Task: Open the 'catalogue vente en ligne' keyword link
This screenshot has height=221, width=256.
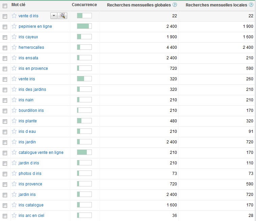Action: (x=41, y=153)
